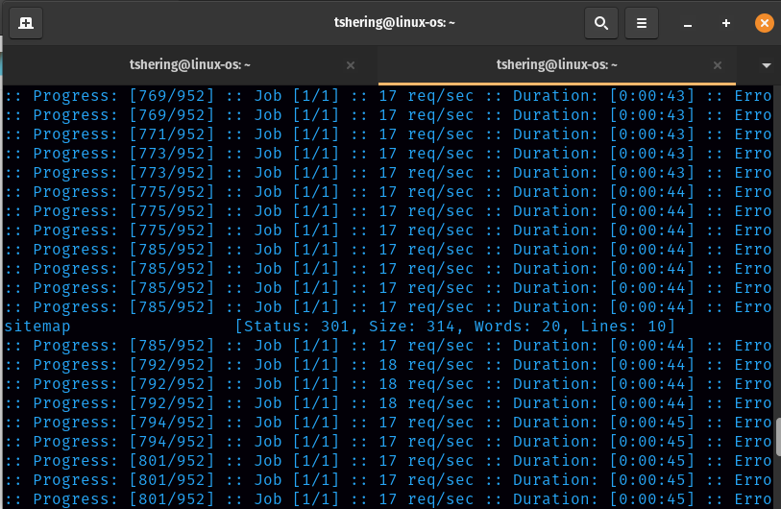The image size is (781, 509).
Task: Open a new terminal tab
Action: click(26, 23)
